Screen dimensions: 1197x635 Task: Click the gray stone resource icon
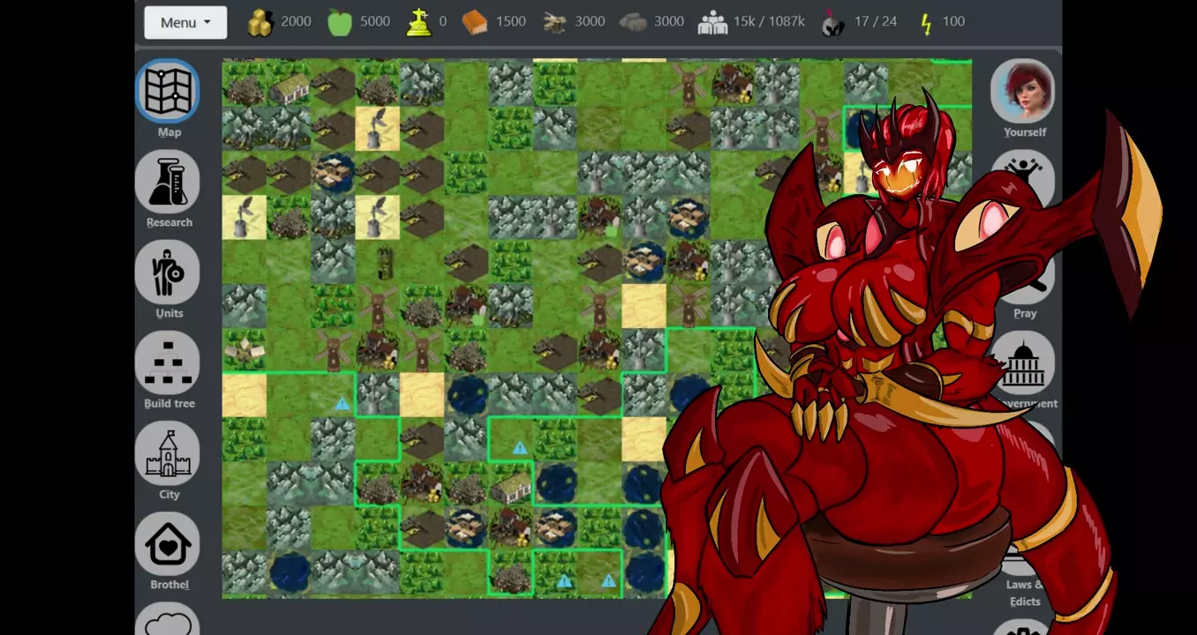click(634, 22)
